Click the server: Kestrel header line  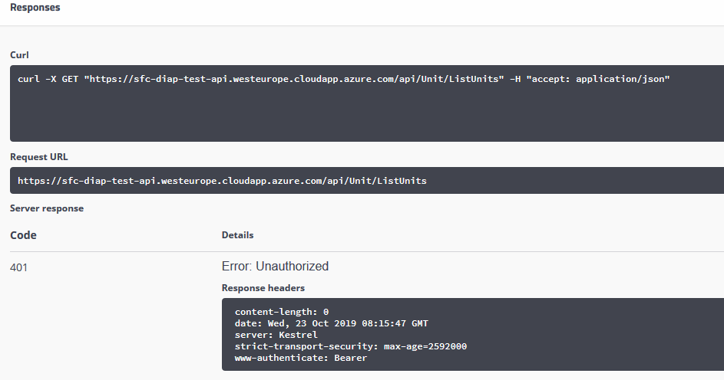tap(276, 335)
